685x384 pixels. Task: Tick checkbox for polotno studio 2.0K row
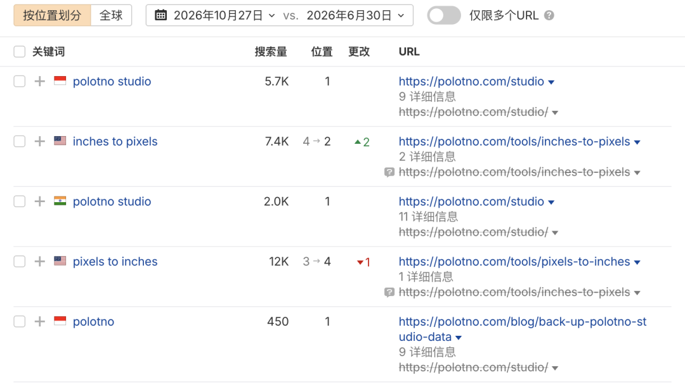click(x=19, y=202)
